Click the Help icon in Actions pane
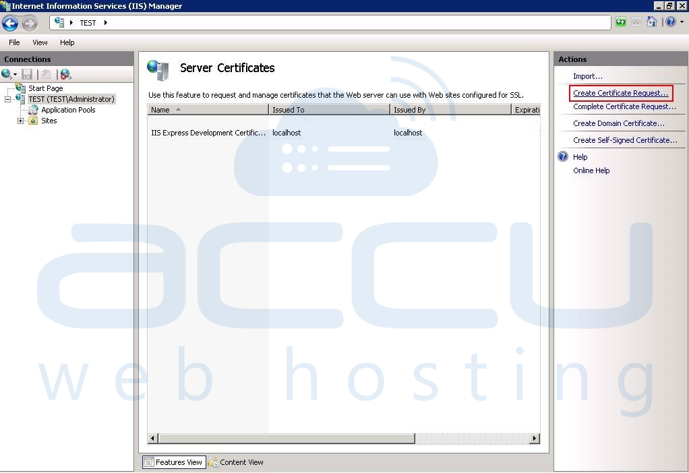The image size is (689, 473). point(563,157)
